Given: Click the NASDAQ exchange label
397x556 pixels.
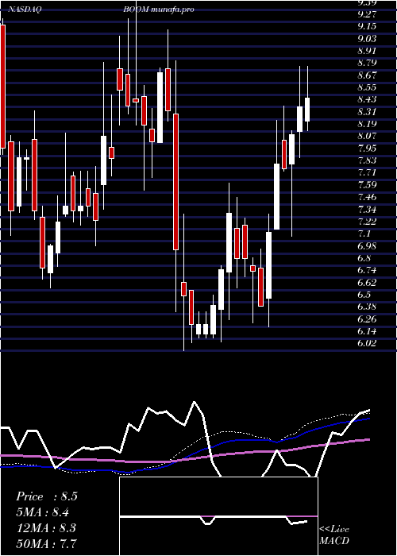Looking at the screenshot, I should (x=25, y=10).
